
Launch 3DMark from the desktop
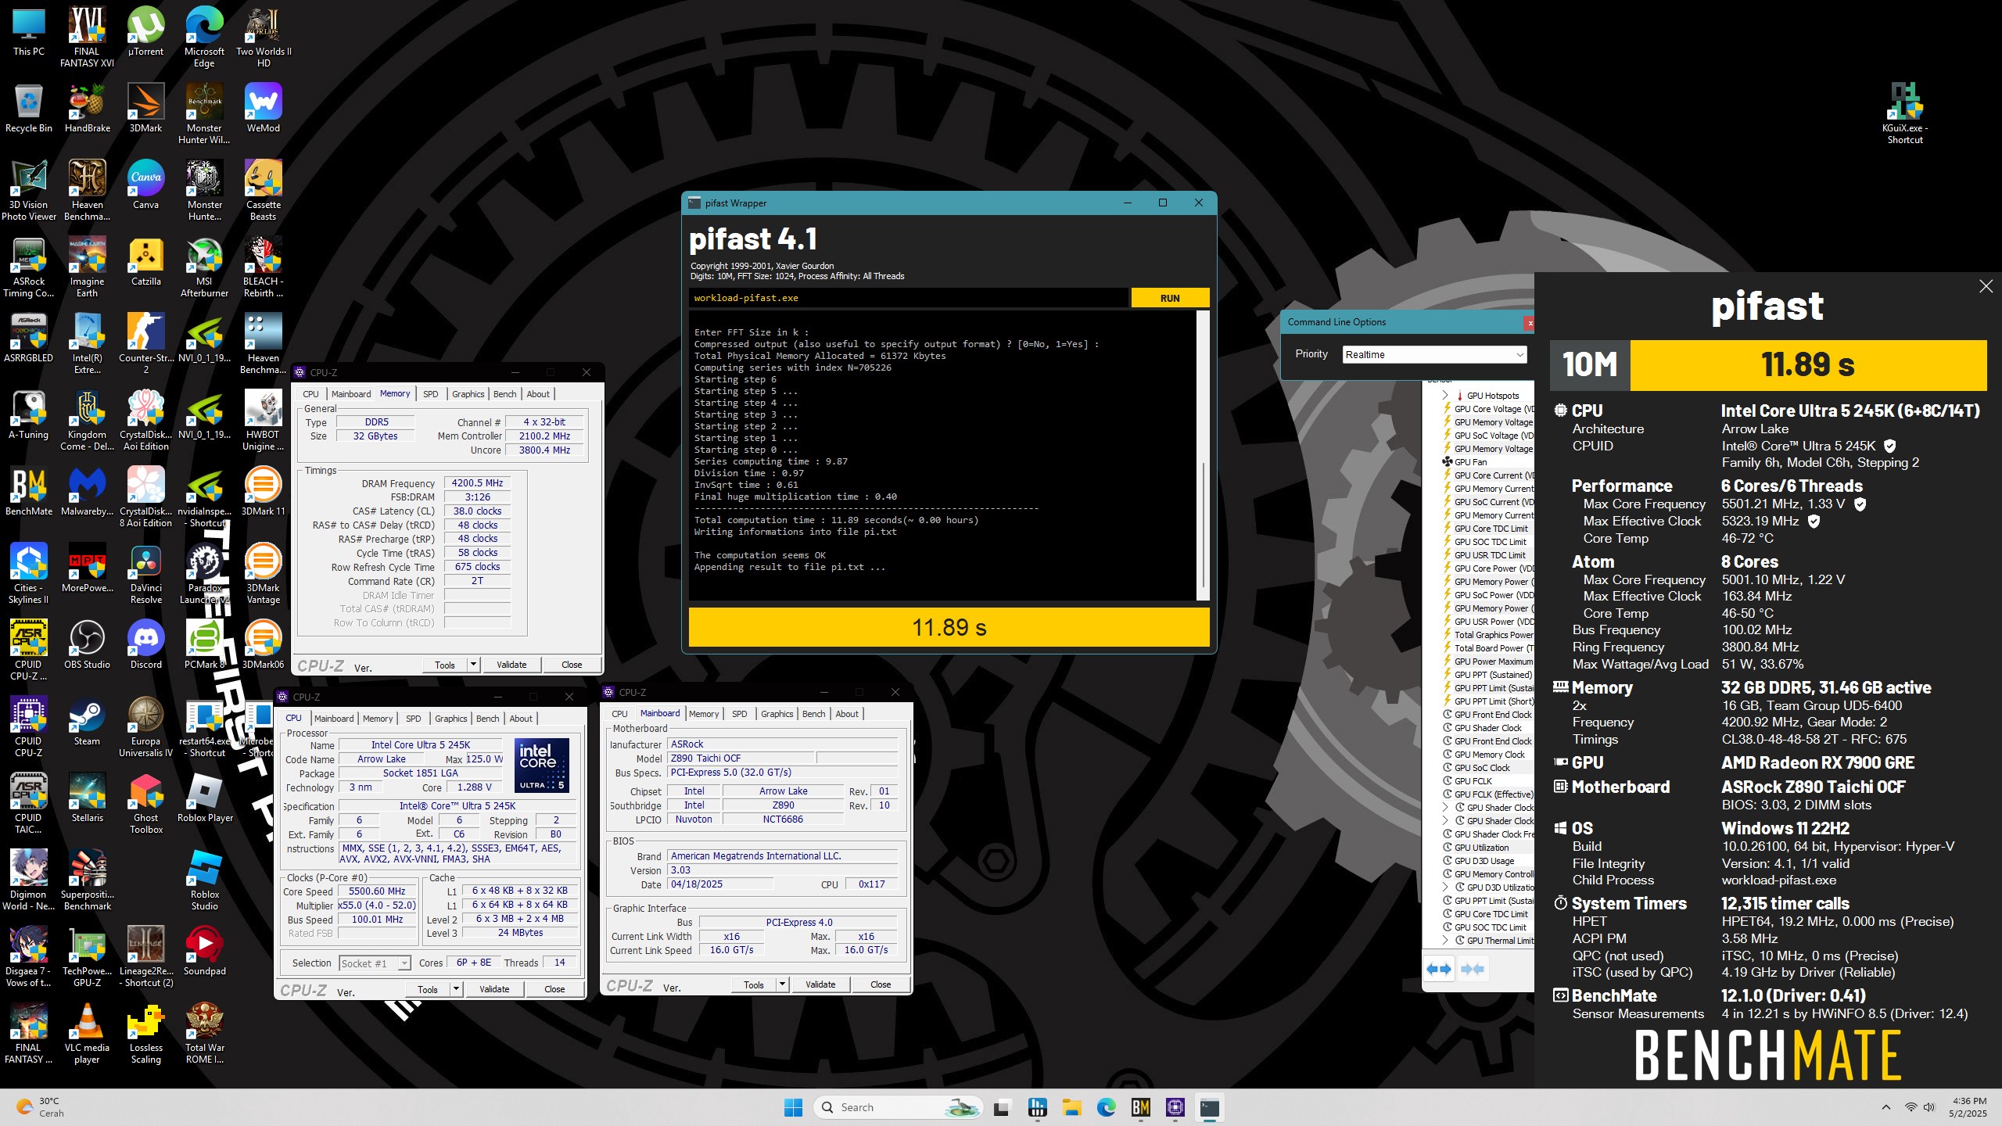click(145, 109)
